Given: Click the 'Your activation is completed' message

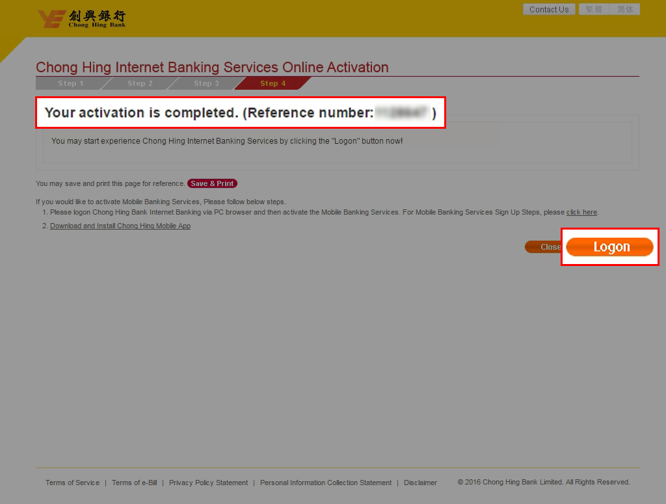Looking at the screenshot, I should [241, 113].
